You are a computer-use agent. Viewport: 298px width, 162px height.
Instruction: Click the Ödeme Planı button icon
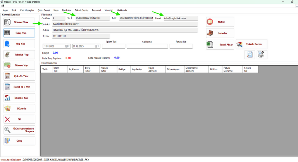(7, 22)
